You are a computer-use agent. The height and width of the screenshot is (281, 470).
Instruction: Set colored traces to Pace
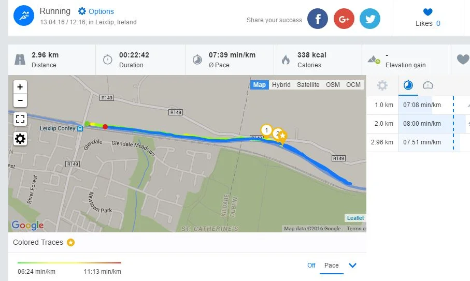tap(331, 265)
